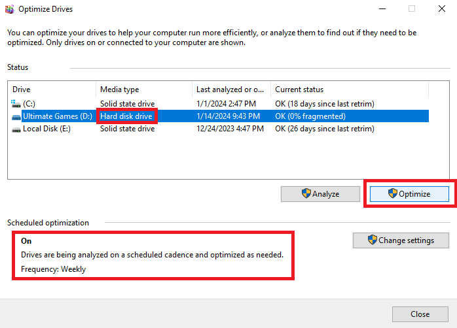Click the Close button at bottom
Viewport: 457px width, 328px height.
(420, 314)
